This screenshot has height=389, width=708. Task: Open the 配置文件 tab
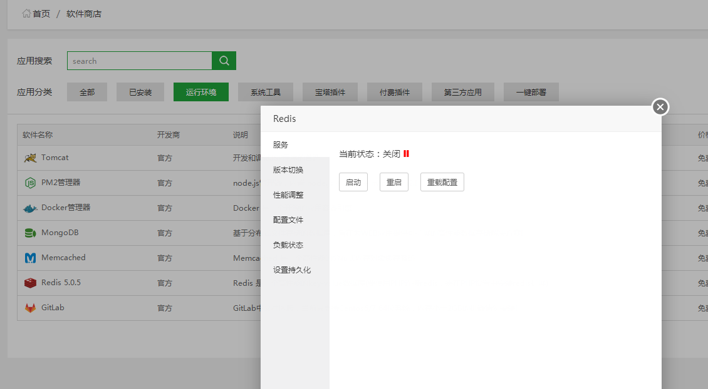click(295, 220)
